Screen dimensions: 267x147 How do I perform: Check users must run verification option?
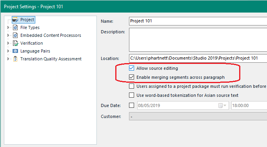(x=131, y=86)
